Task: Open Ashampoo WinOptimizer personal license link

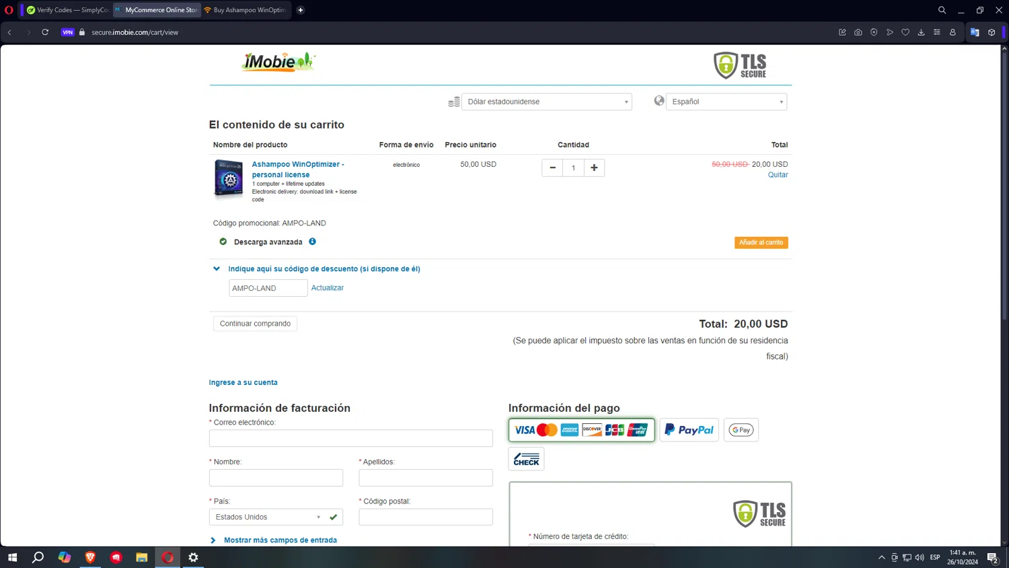Action: point(298,169)
